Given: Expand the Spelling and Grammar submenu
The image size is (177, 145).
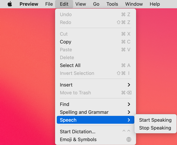Looking at the screenshot, I should pyautogui.click(x=95, y=112).
